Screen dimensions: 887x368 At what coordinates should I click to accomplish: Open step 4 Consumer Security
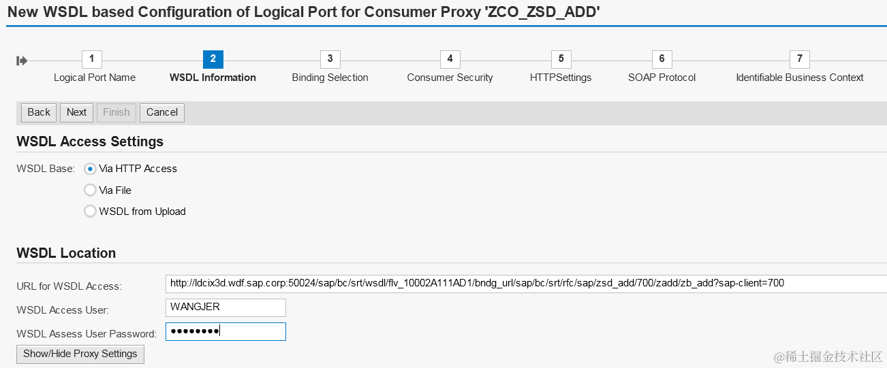[450, 59]
